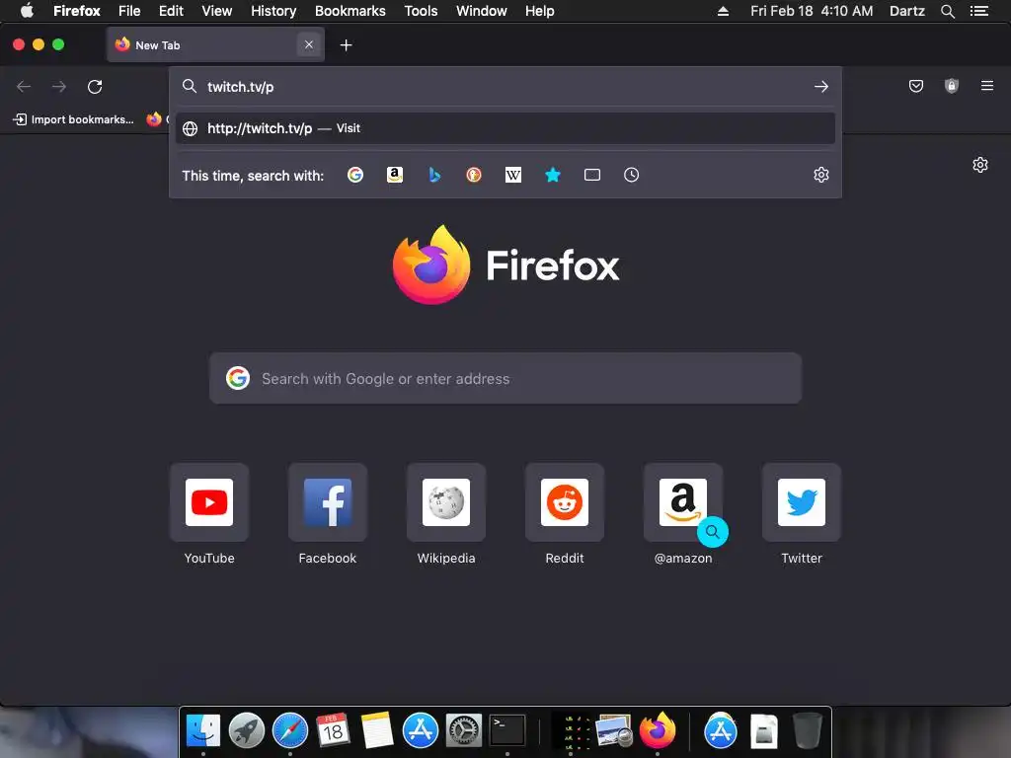Search this time with Amazon icon

(395, 175)
